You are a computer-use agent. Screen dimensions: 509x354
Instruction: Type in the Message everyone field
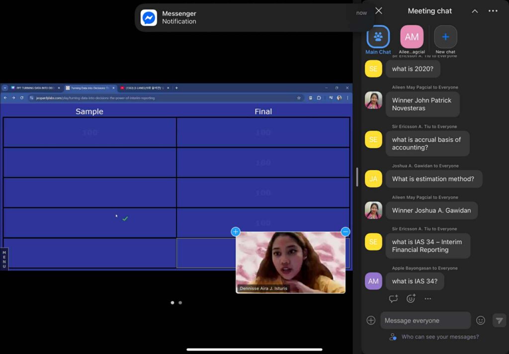(x=425, y=321)
